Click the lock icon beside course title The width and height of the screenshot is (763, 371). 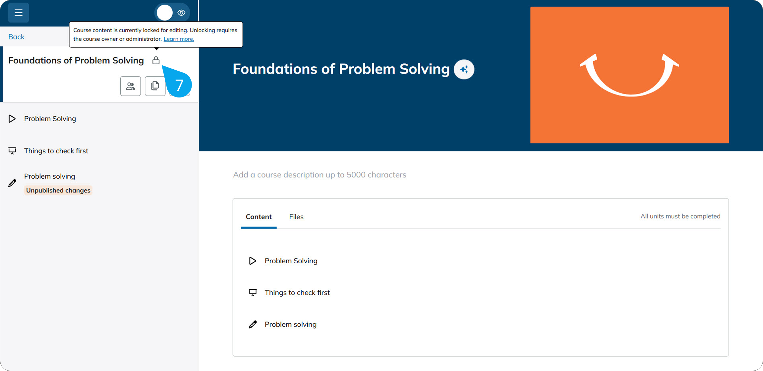pos(156,60)
